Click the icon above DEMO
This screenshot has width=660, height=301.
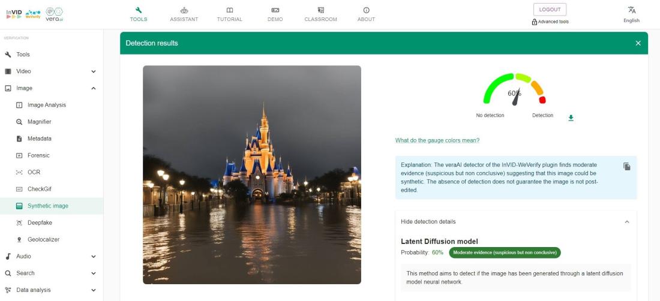(275, 10)
